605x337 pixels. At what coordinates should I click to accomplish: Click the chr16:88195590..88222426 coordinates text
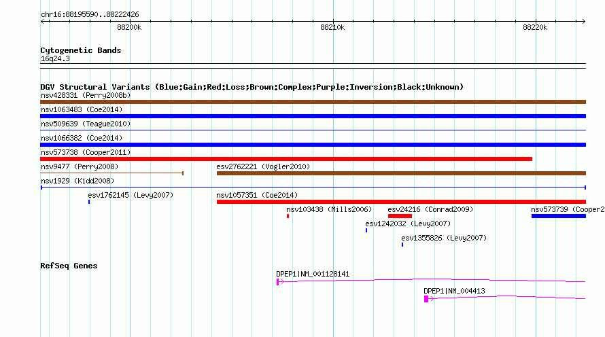(90, 14)
